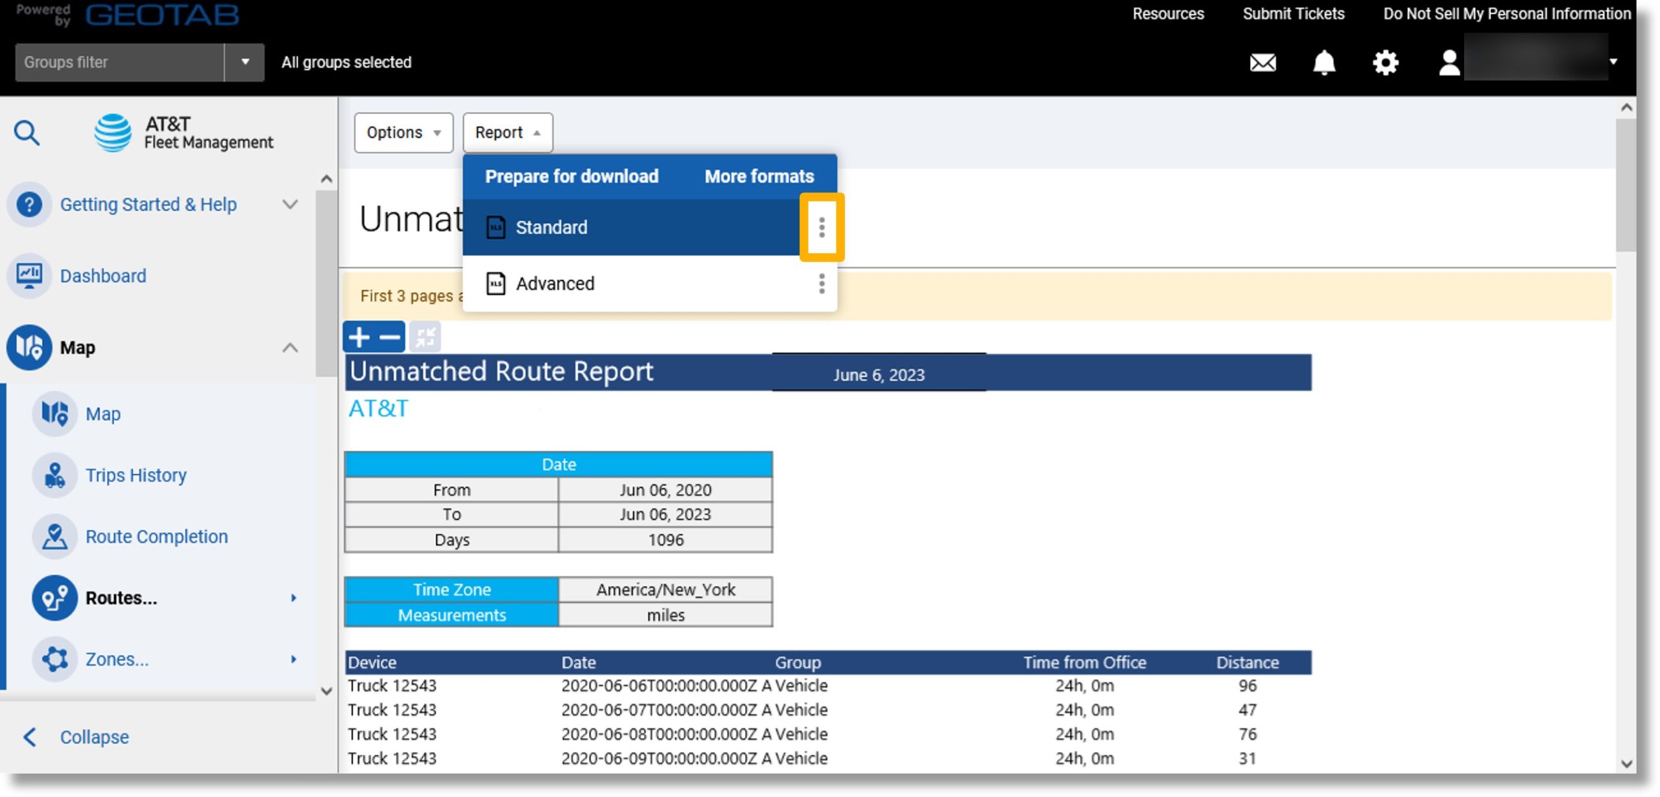Open Standard report more-options dots

coord(822,227)
